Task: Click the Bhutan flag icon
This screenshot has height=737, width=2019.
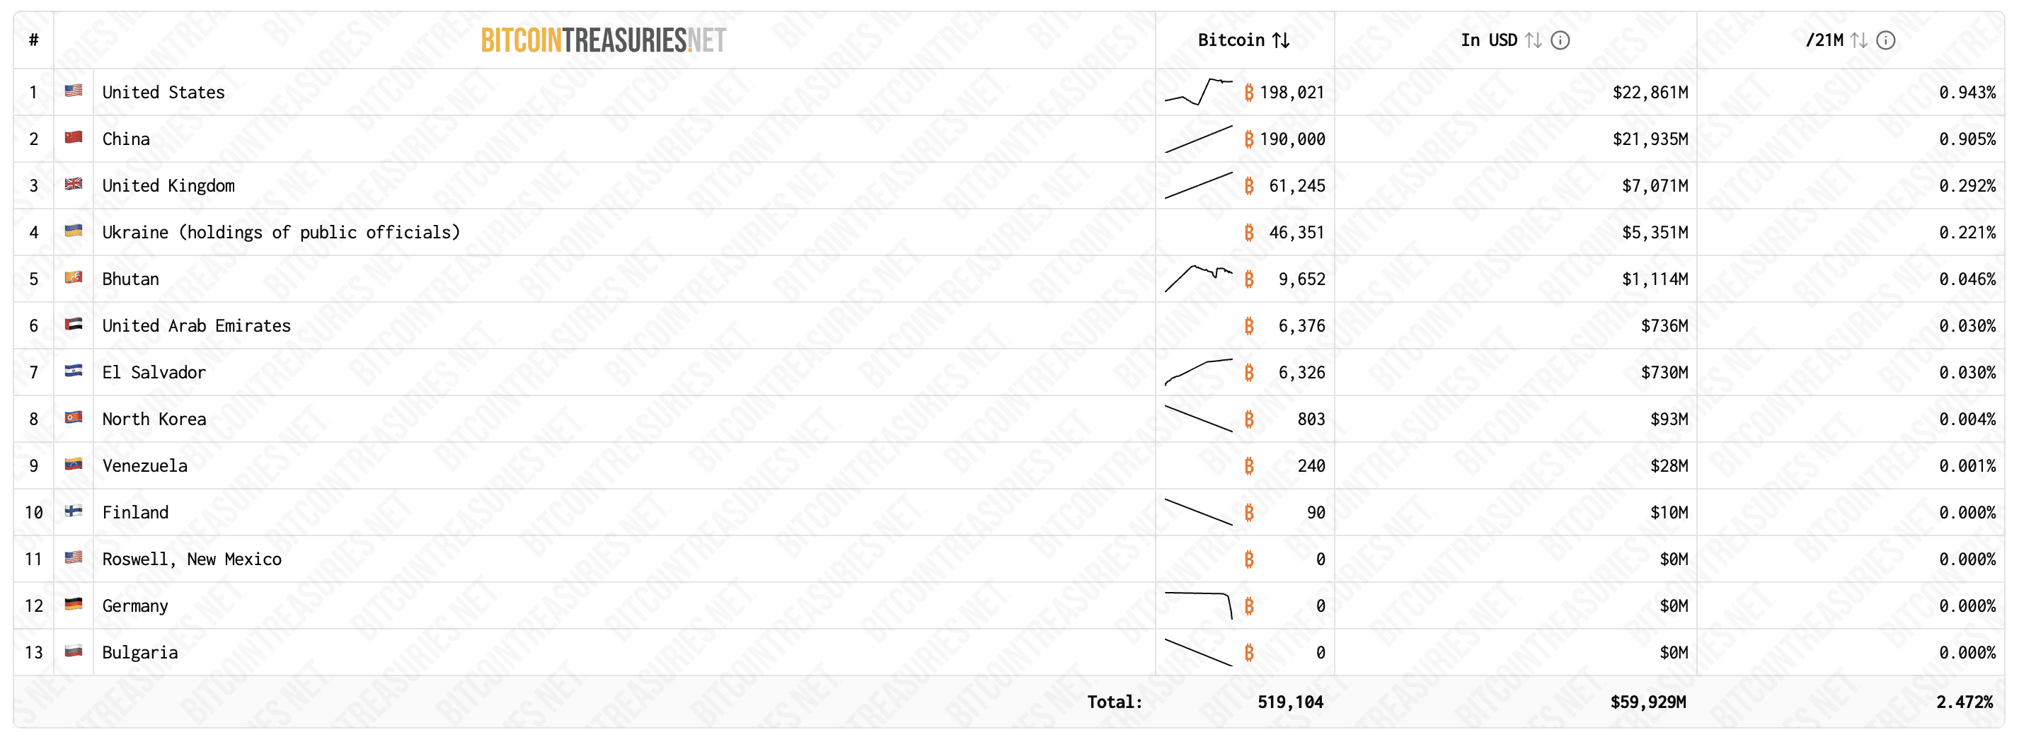Action: (74, 278)
